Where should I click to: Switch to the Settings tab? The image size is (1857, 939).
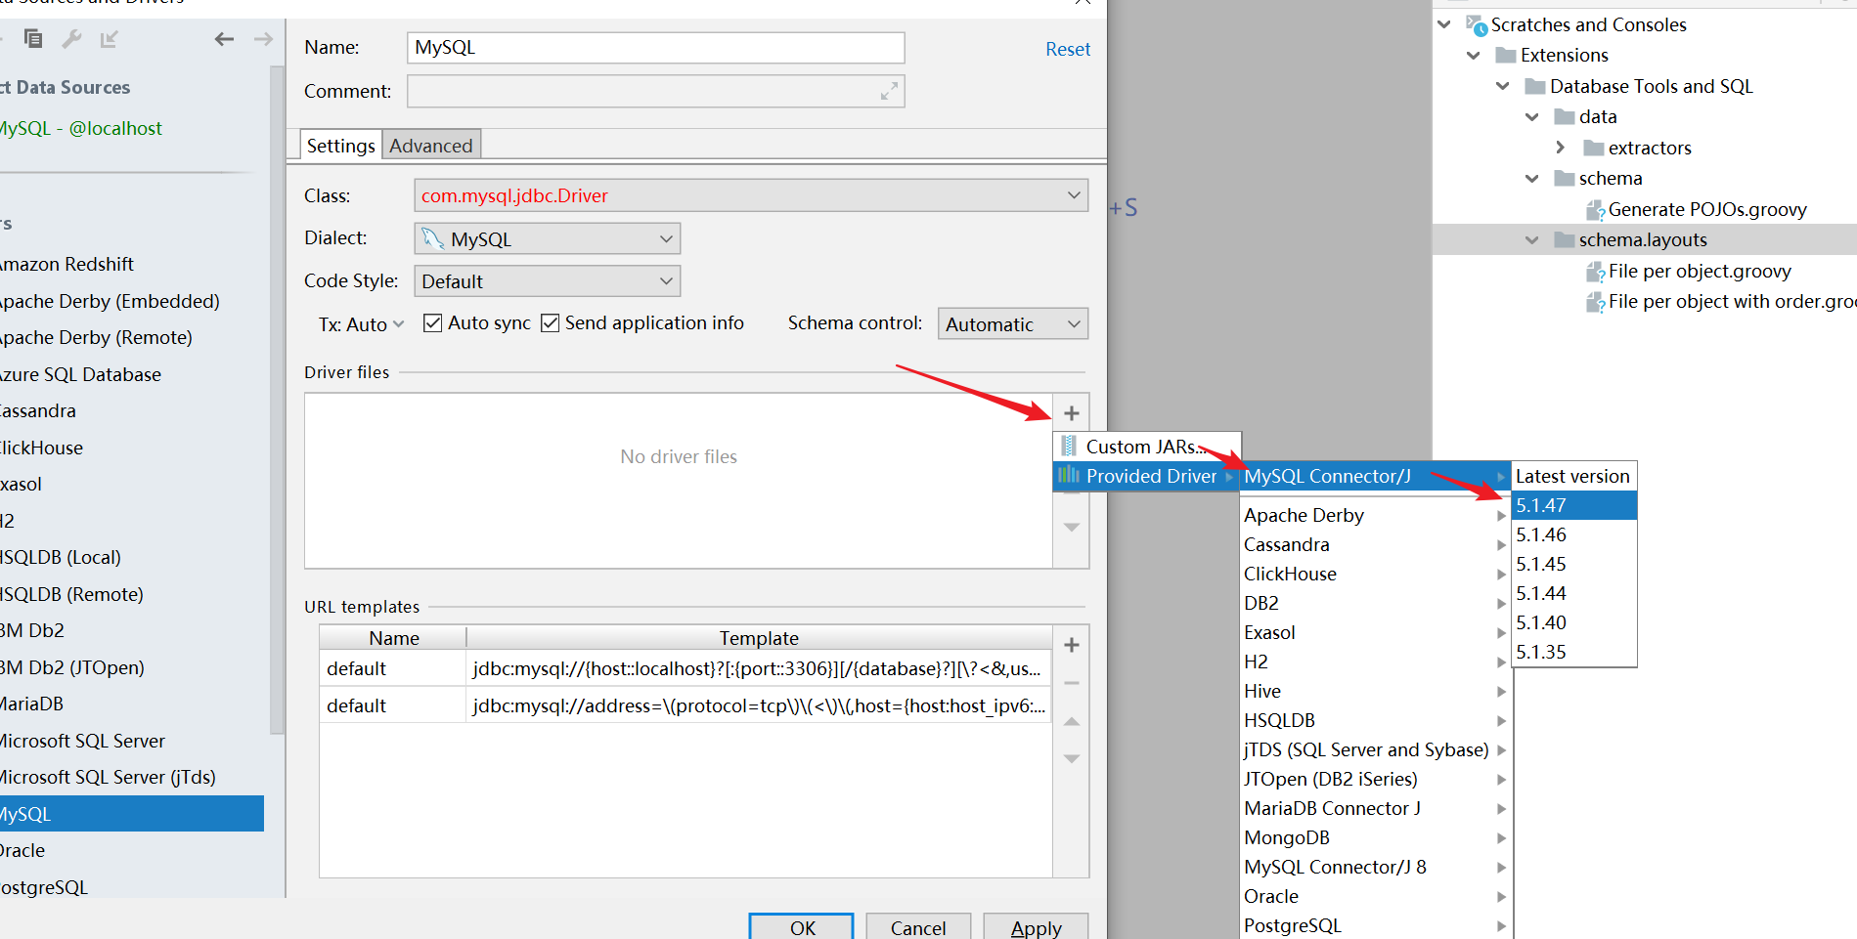click(x=340, y=146)
